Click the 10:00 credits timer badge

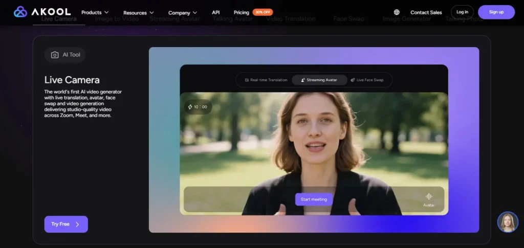click(198, 107)
